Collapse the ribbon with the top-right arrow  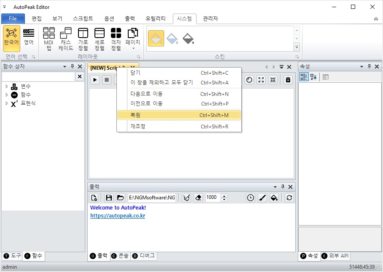coord(376,19)
